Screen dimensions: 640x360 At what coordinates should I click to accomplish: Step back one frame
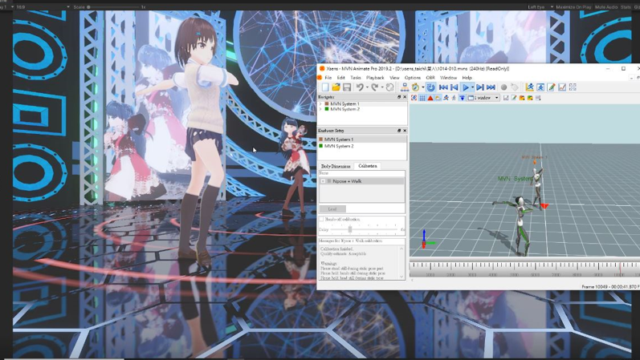[454, 87]
